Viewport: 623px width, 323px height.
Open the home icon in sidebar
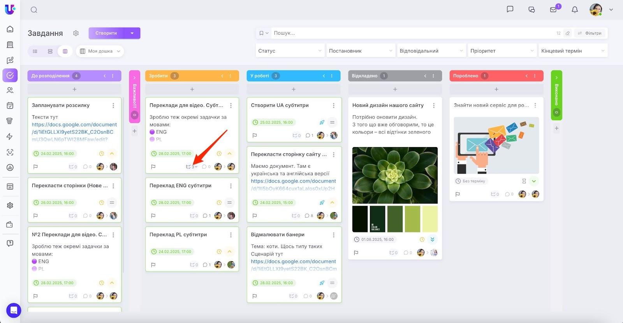click(10, 29)
